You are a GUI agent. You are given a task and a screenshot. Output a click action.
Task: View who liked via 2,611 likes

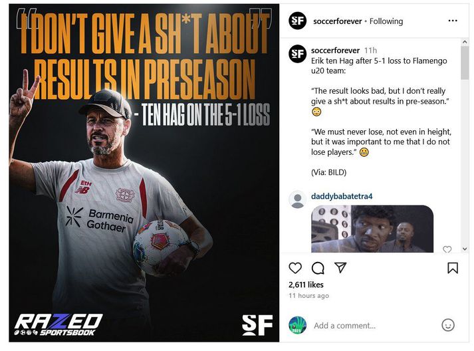306,285
